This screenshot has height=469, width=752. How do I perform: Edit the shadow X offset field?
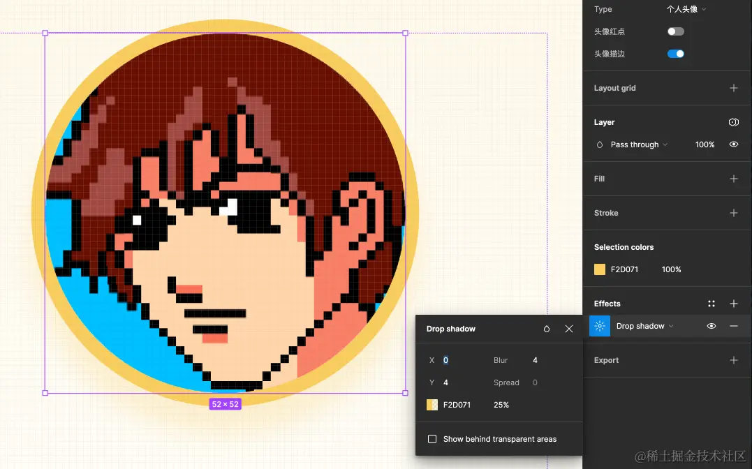445,360
